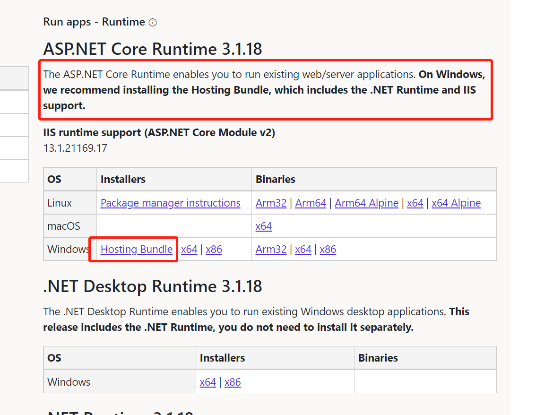The width and height of the screenshot is (553, 415).
Task: Download Linux x64 binaries
Action: coord(415,203)
